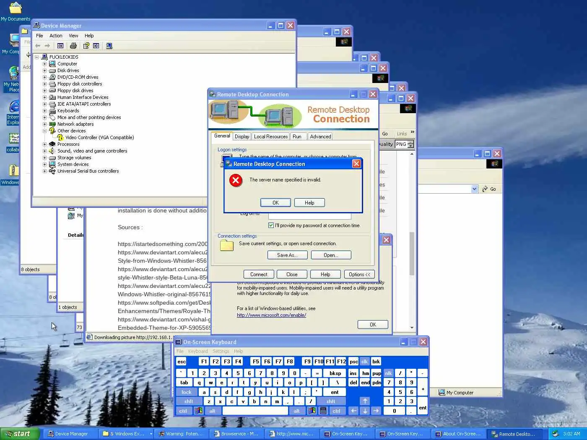
Task: Click the Keyboards device category icon
Action: tap(52, 111)
